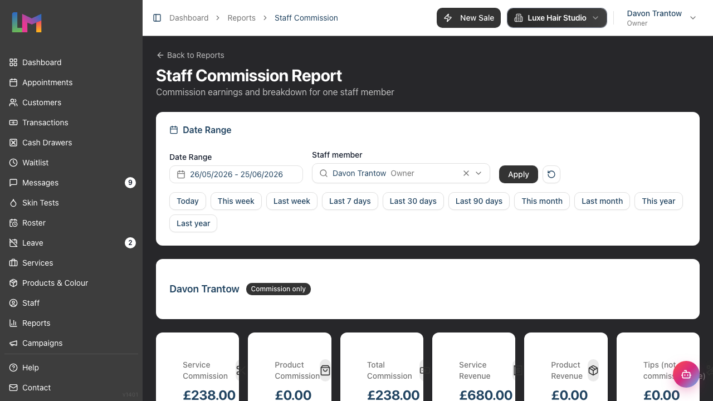Select the Last month preset

602,201
